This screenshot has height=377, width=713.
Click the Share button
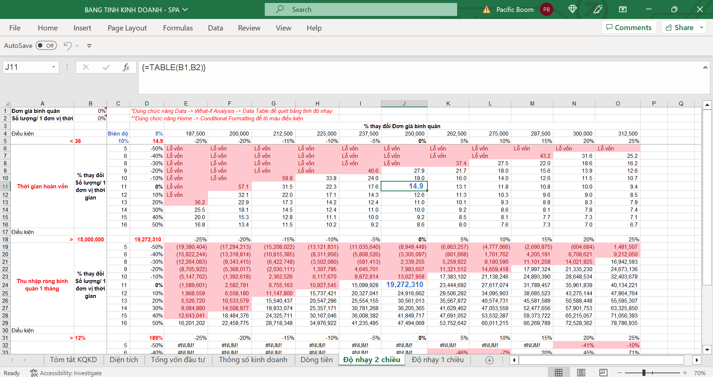pos(680,27)
